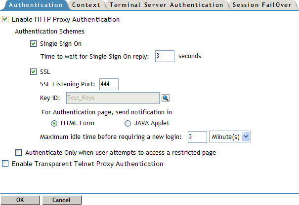
Task: Uncheck the Single Sign On checkbox
Action: pos(34,43)
